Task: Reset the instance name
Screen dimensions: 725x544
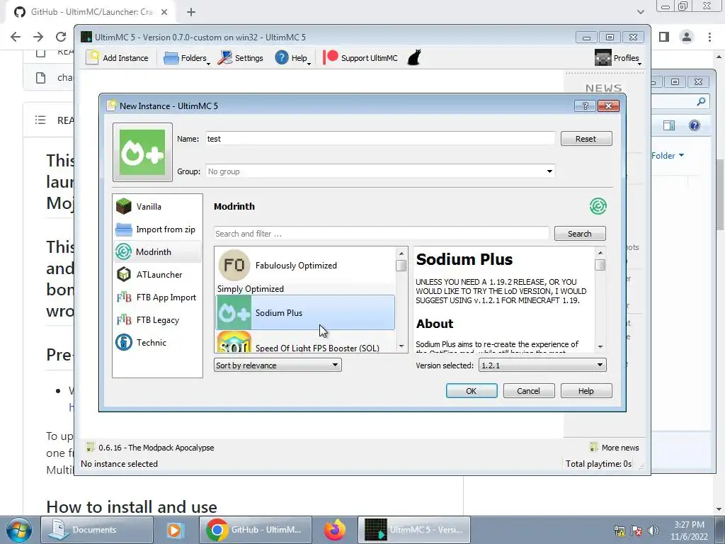Action: (586, 139)
